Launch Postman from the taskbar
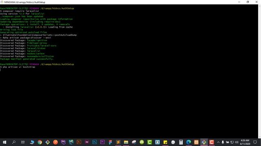This screenshot has height=146, width=261. coord(55,142)
